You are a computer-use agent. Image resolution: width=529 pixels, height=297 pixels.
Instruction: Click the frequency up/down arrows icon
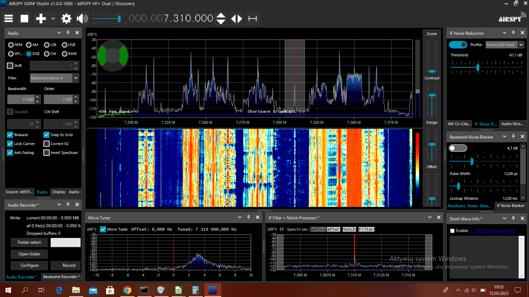(x=221, y=18)
